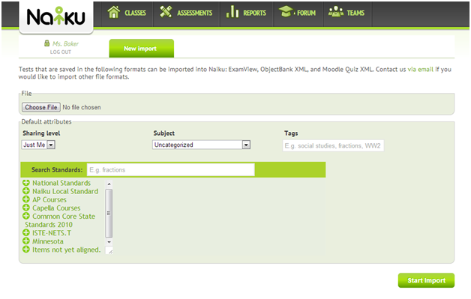Select National Standards tree item text
471x299 pixels.
(61, 183)
